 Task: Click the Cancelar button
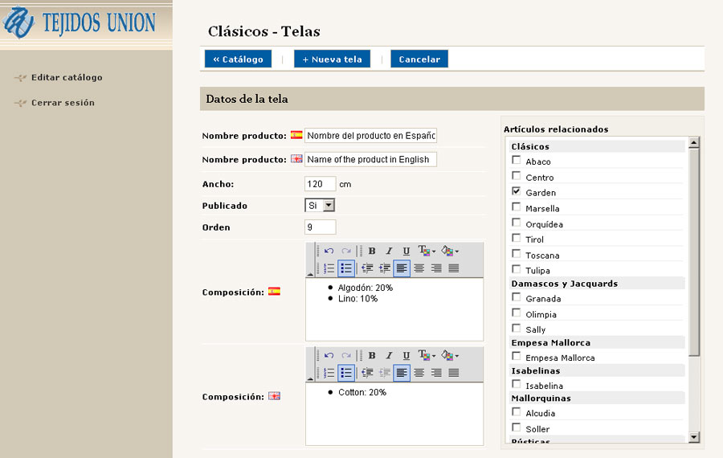419,59
